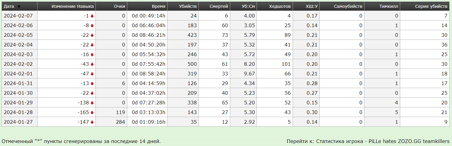Image resolution: width=452 pixels, height=146 pixels.
Task: Click the Смертей column header
Action: (218, 6)
